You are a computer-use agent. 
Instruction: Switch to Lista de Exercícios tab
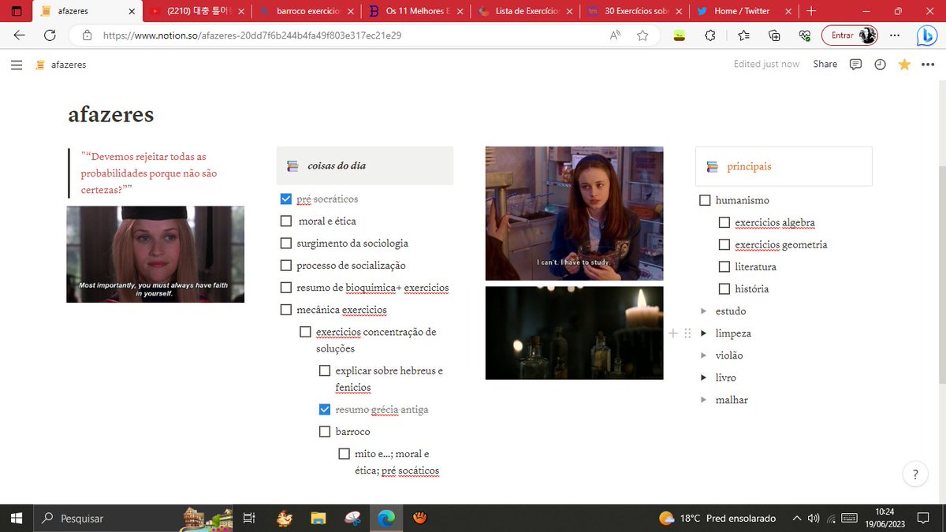[524, 11]
